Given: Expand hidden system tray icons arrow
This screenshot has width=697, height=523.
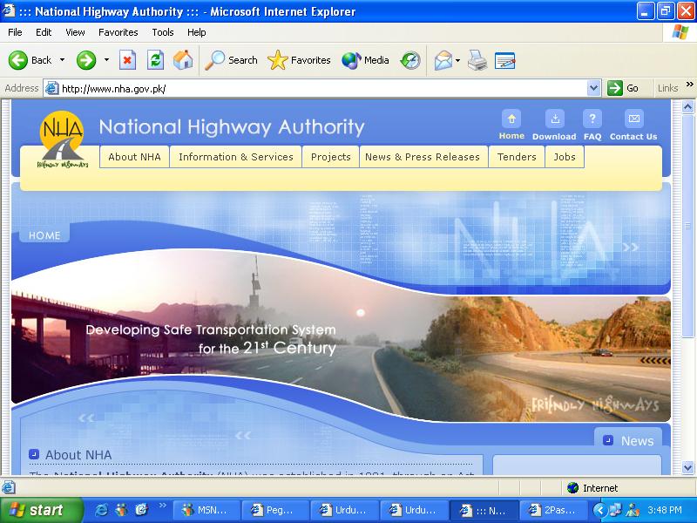Looking at the screenshot, I should [599, 510].
